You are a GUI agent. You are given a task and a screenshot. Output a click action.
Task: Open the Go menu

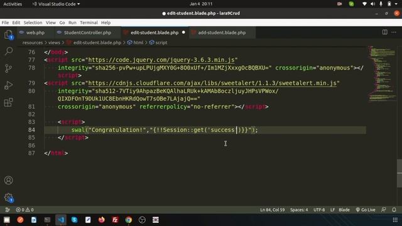(x=62, y=23)
